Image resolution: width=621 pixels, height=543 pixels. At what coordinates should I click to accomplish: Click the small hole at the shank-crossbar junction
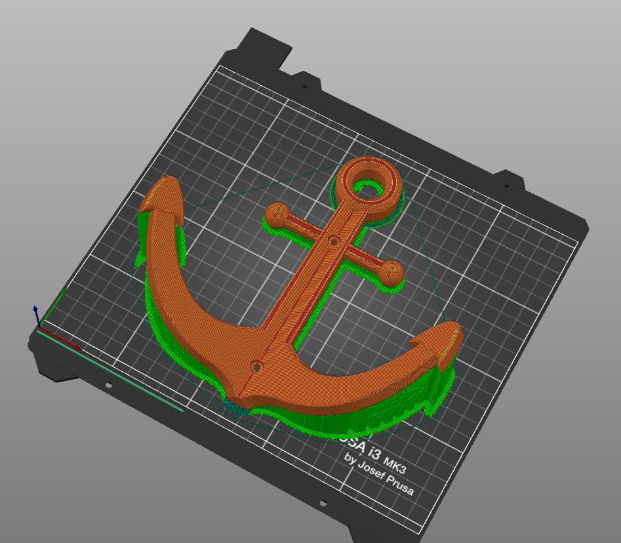click(x=334, y=241)
